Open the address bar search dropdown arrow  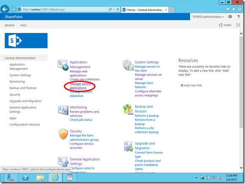click(114, 10)
